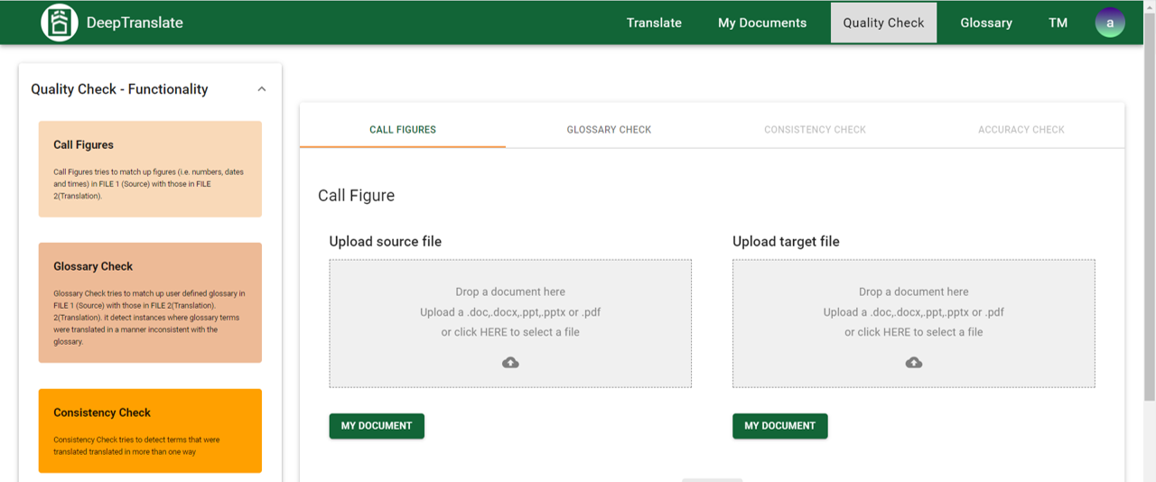
Task: Click the target file drop zone
Action: pyautogui.click(x=914, y=324)
